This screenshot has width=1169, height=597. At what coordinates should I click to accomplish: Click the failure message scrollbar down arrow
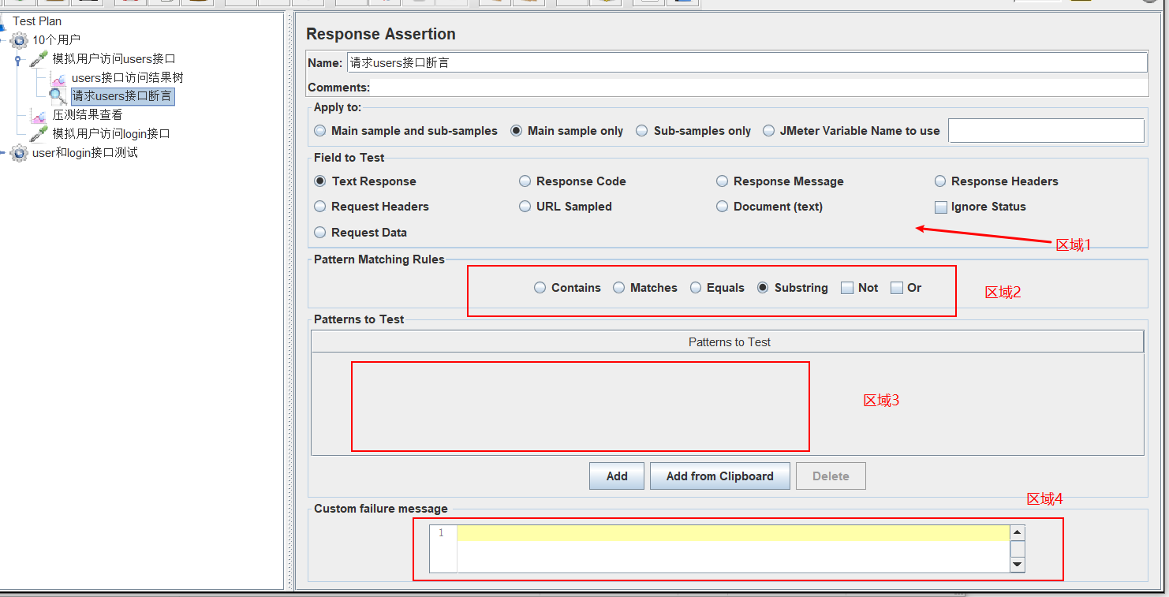(x=1018, y=565)
